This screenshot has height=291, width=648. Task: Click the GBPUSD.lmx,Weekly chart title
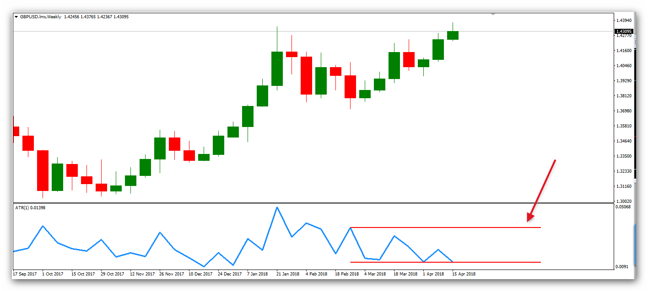click(41, 16)
